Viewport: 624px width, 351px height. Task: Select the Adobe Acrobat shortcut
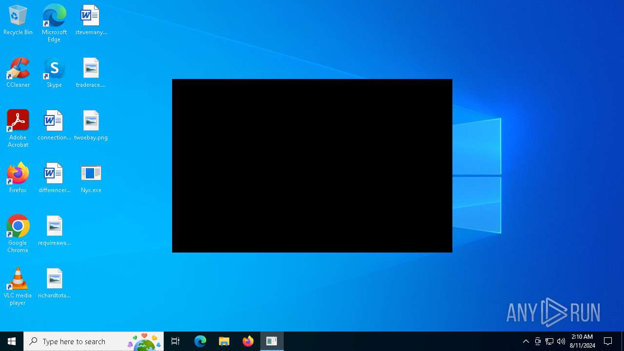pos(18,129)
